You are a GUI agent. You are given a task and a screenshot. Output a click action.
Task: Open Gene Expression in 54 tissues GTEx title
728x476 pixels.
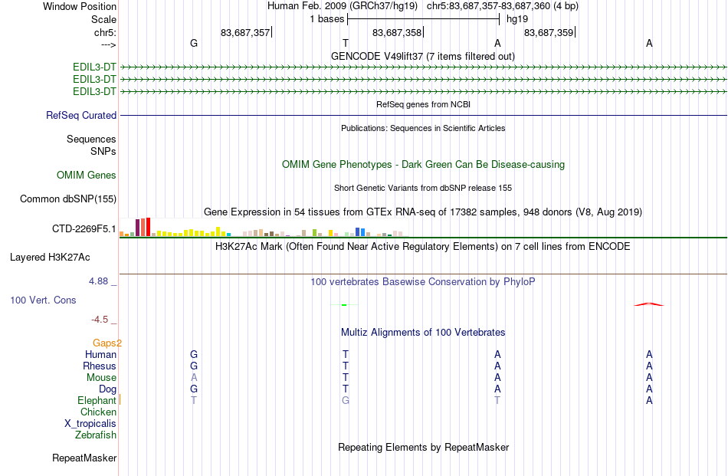pos(423,212)
